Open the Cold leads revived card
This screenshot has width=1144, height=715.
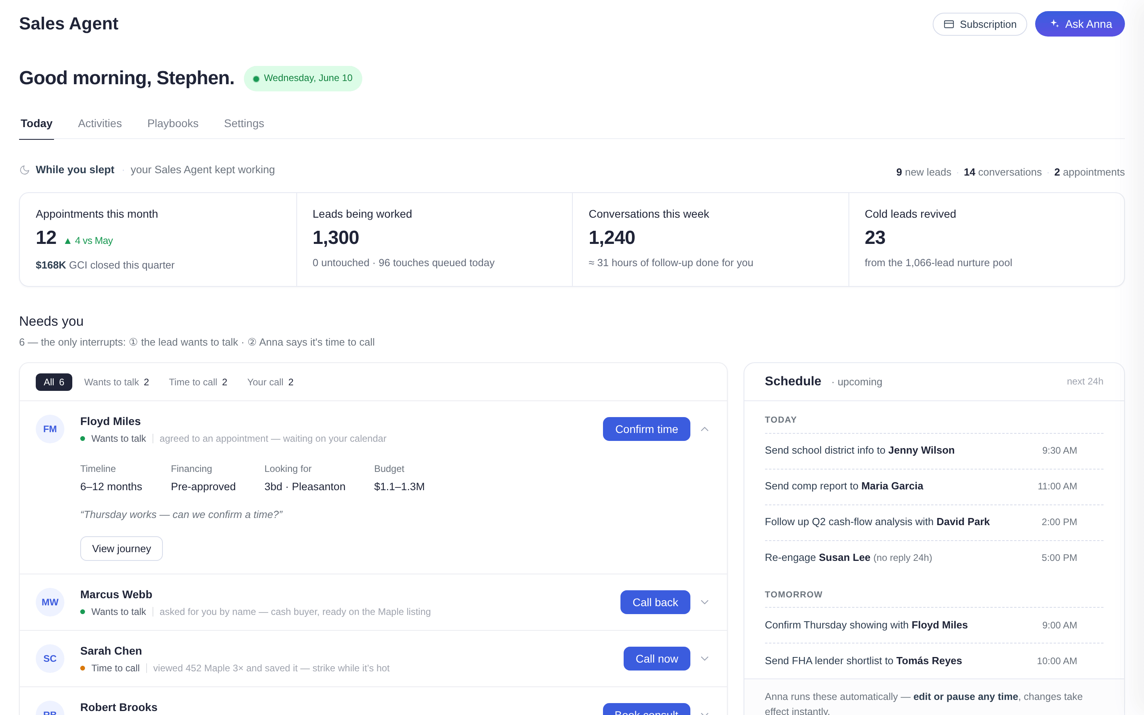(x=987, y=239)
